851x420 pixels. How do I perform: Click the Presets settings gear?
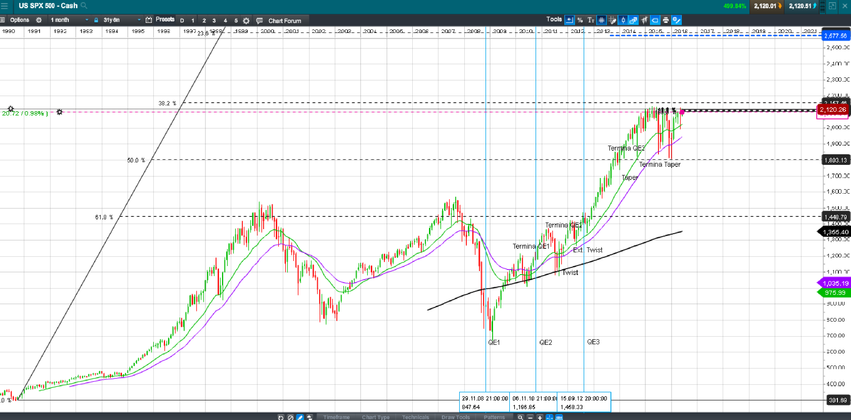tap(246, 21)
